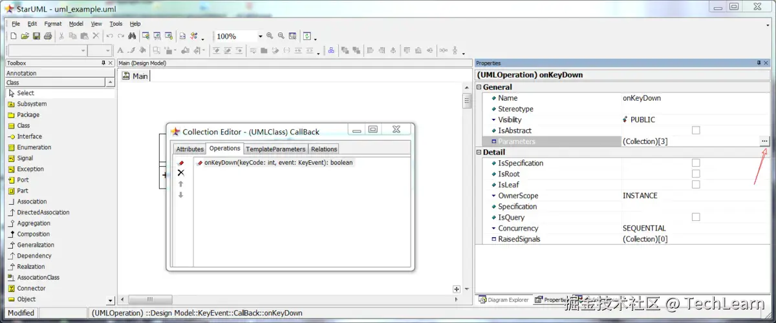Select the Realization tool in Toolbox

[31, 267]
